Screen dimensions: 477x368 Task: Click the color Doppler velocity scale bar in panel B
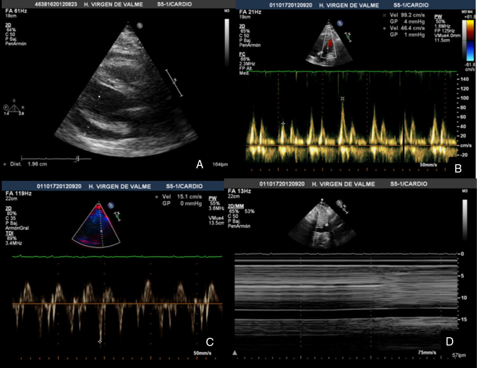[x=470, y=41]
